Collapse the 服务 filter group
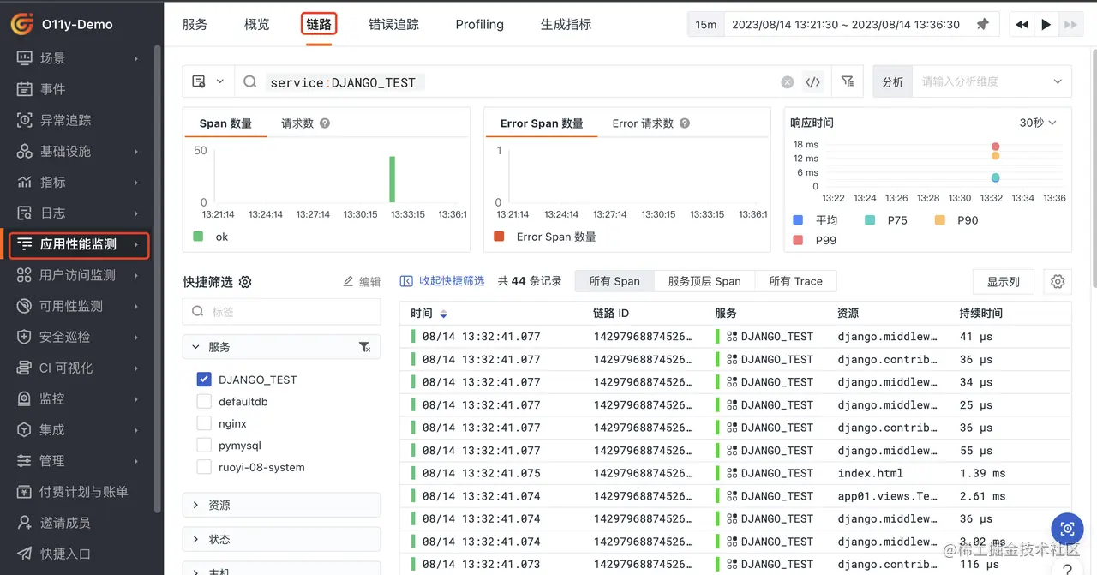The height and width of the screenshot is (575, 1097). (196, 347)
